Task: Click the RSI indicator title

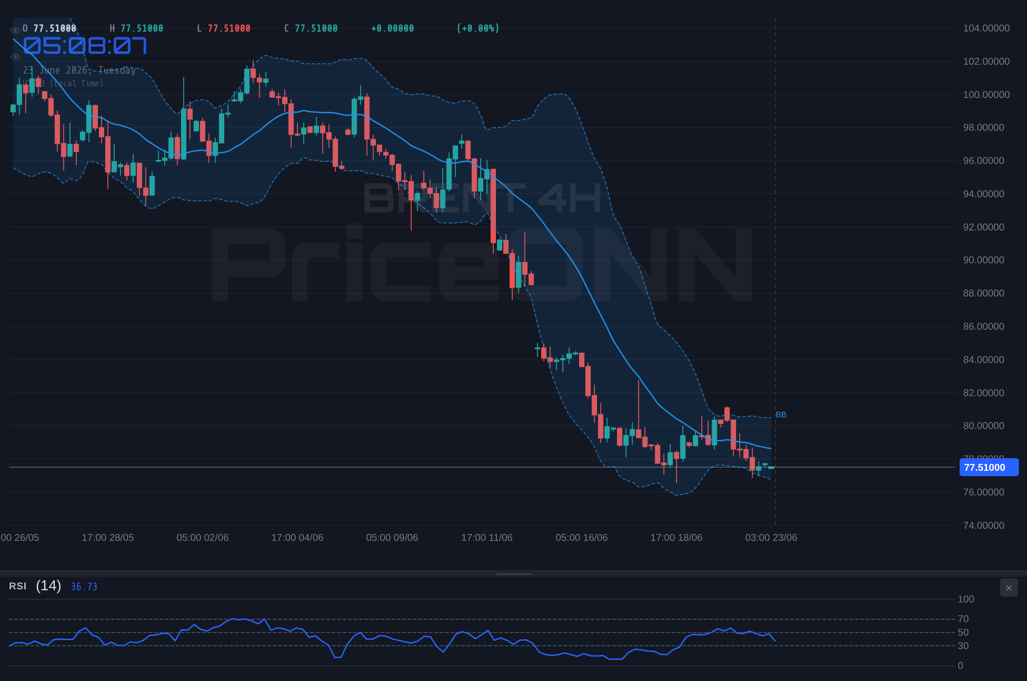Action: 18,586
